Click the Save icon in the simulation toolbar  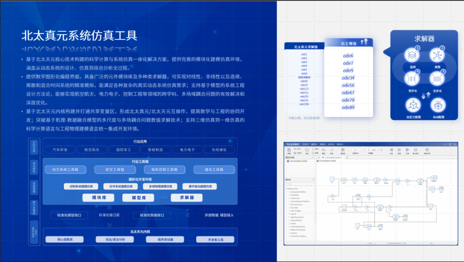[307, 149]
